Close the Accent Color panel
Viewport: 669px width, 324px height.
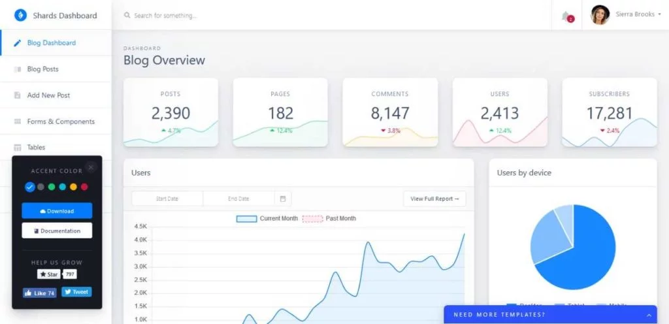coord(90,167)
